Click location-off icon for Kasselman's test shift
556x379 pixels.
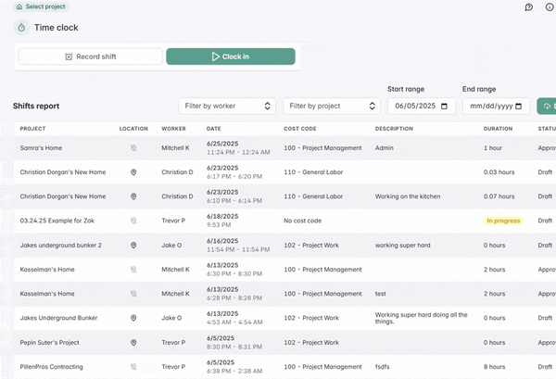pyautogui.click(x=133, y=294)
